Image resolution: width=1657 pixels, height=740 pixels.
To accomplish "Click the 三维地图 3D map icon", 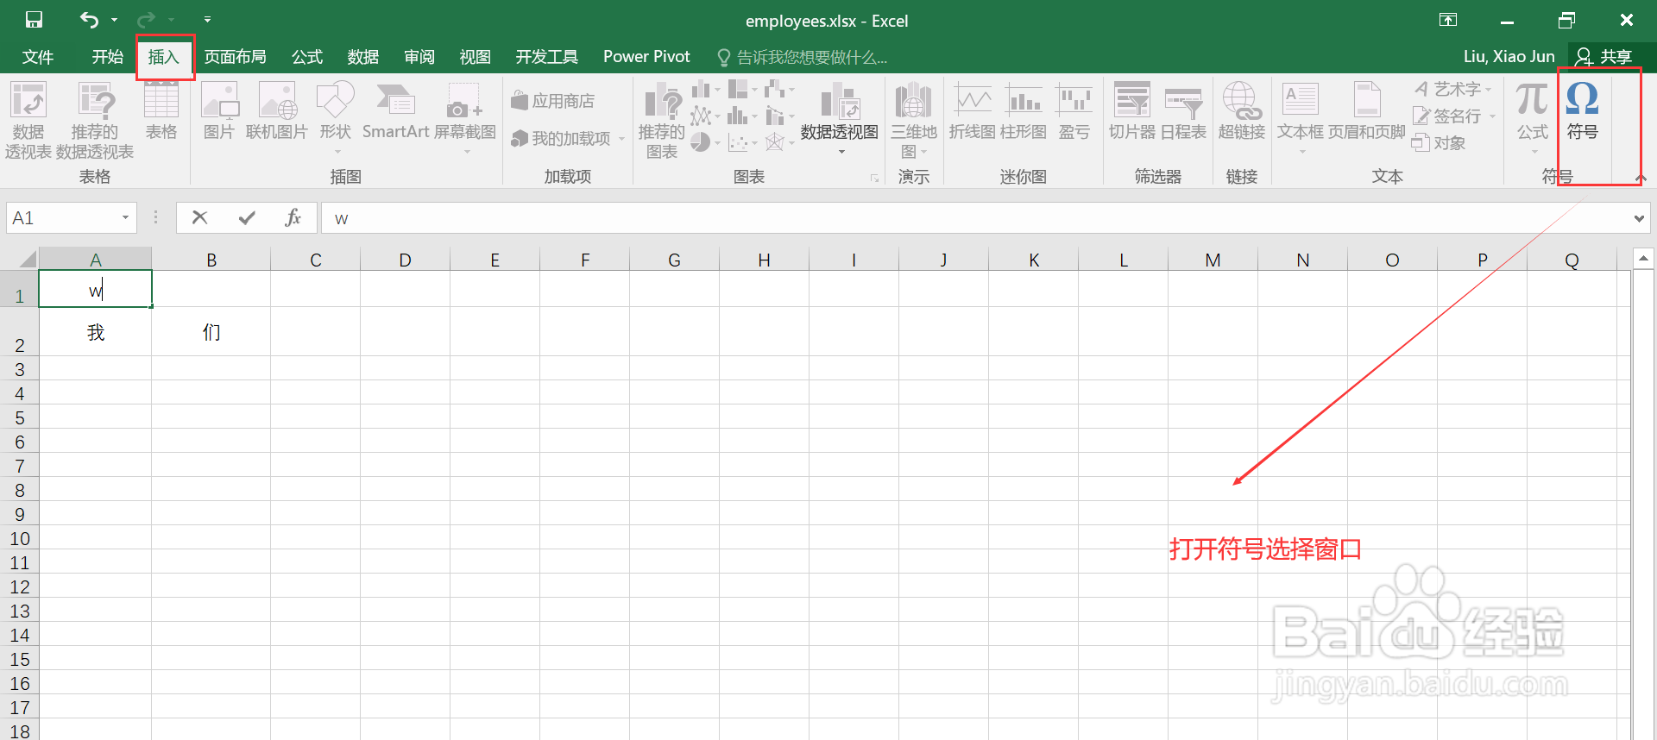I will 914,119.
